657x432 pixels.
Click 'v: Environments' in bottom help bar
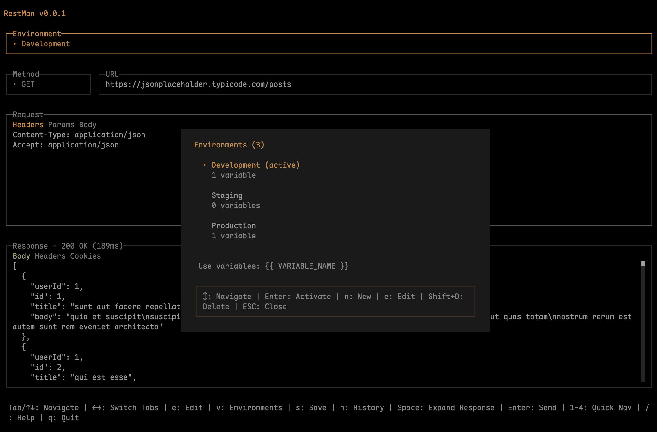tap(249, 408)
